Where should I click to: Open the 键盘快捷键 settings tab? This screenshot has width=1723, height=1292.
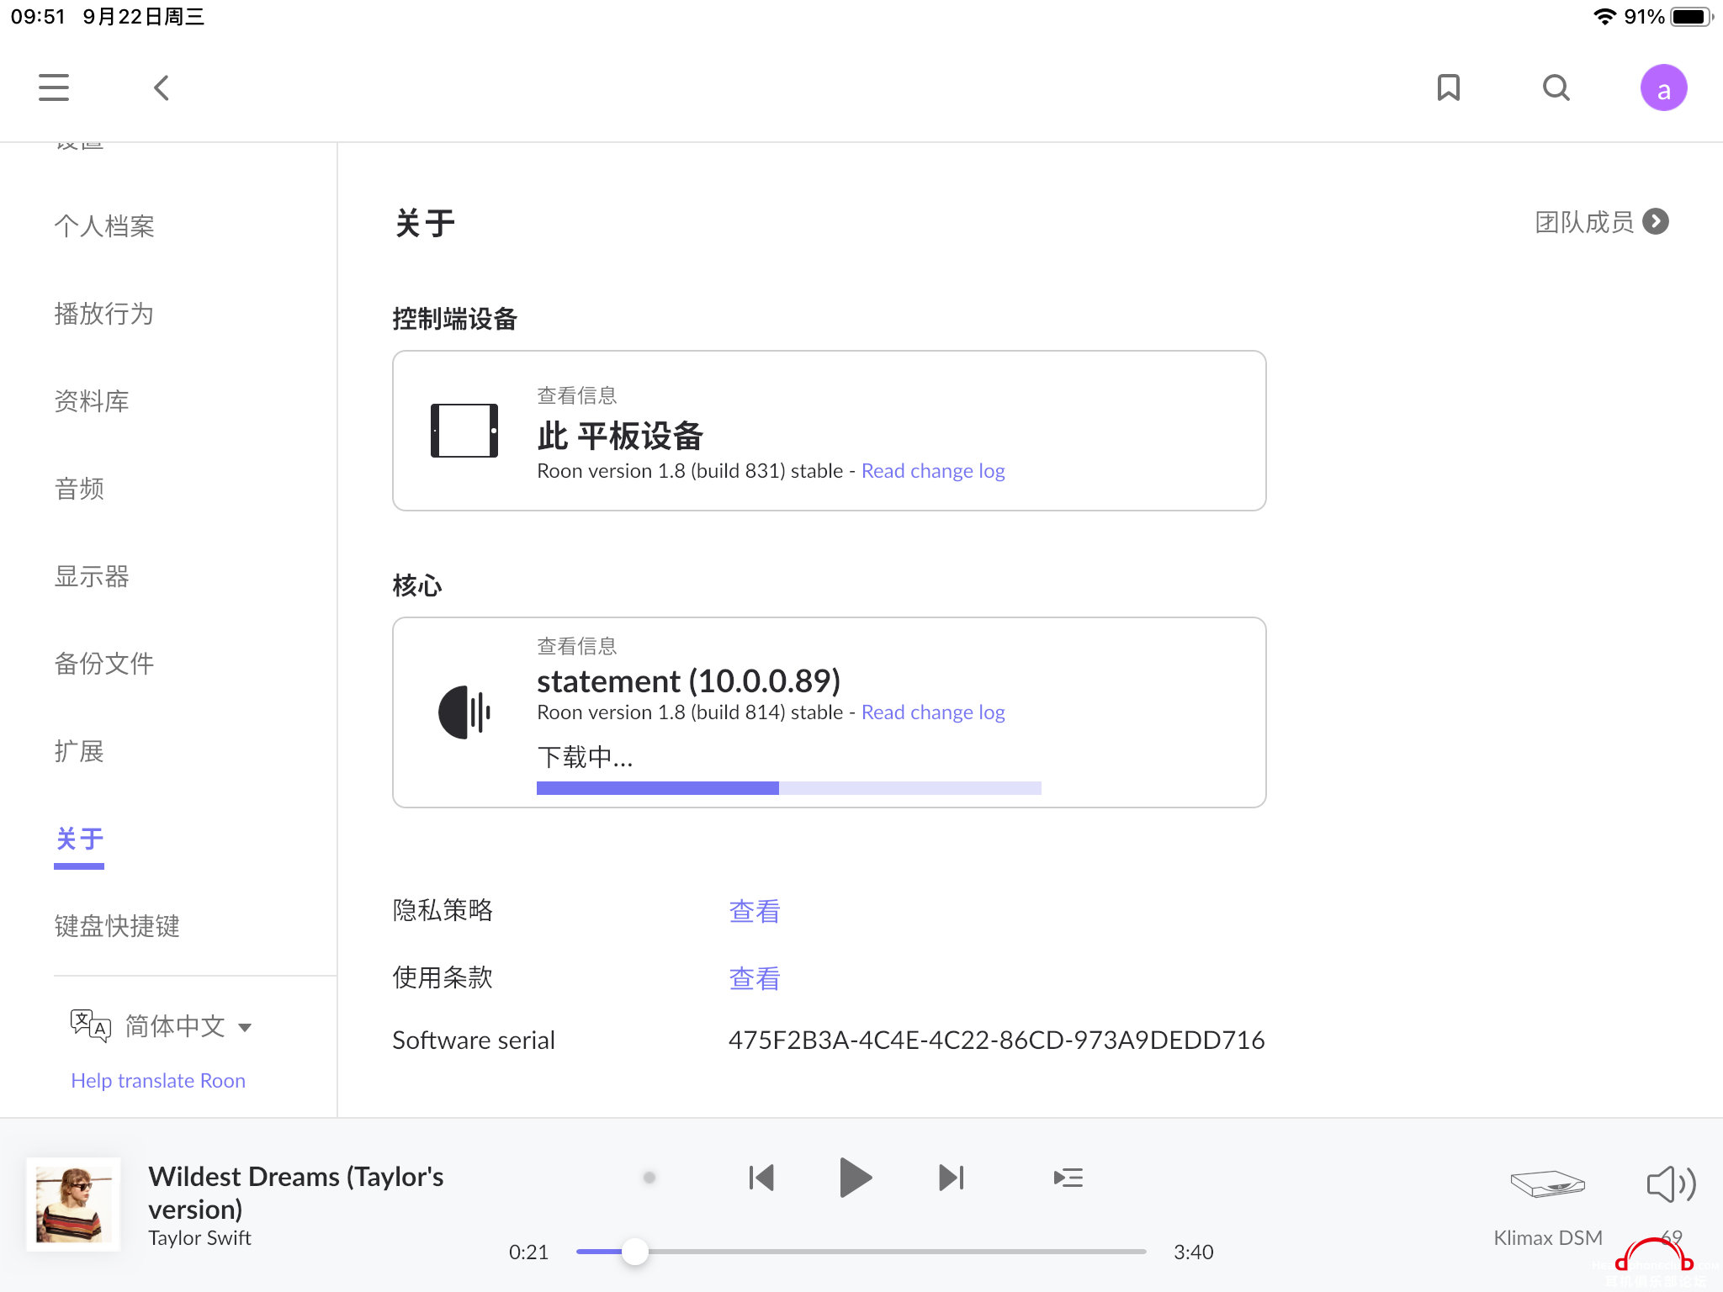click(117, 926)
